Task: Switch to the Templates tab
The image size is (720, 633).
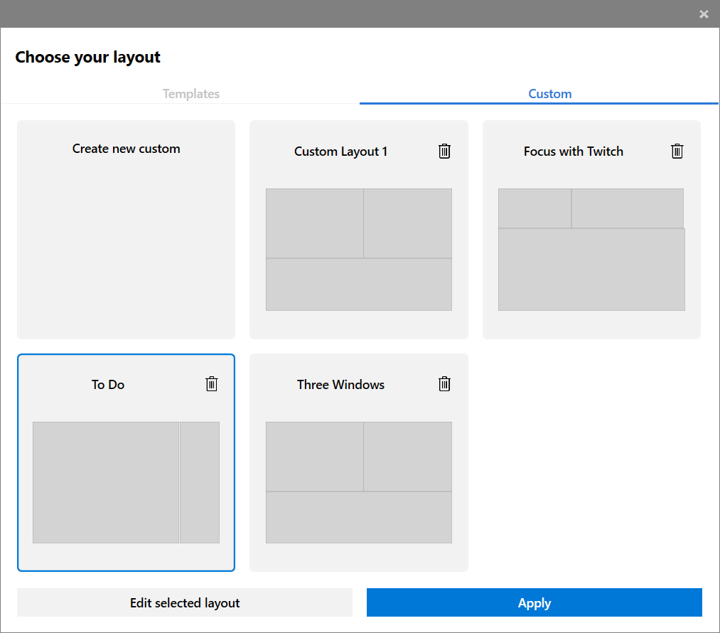Action: coord(190,94)
